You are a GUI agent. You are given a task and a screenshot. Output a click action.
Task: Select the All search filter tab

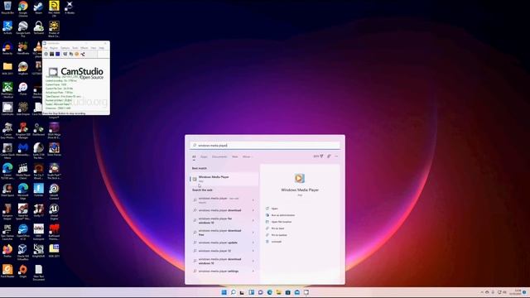[194, 156]
